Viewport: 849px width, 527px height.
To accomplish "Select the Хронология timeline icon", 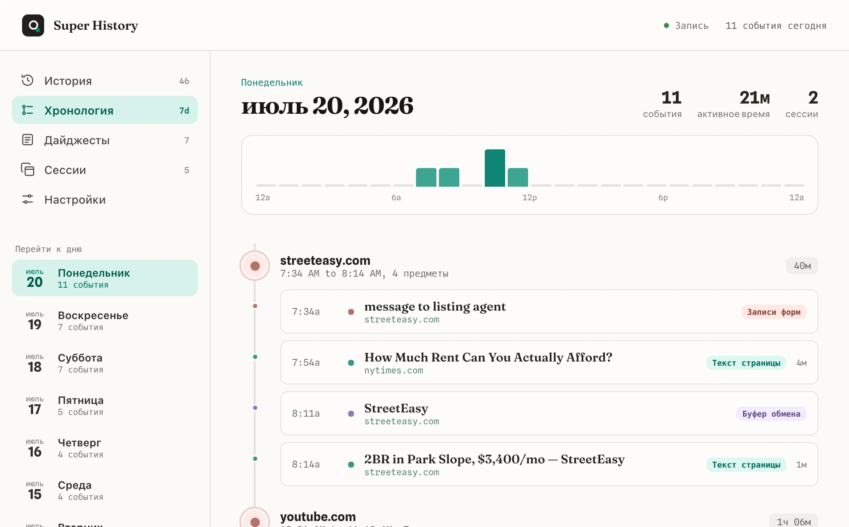I will (x=28, y=110).
